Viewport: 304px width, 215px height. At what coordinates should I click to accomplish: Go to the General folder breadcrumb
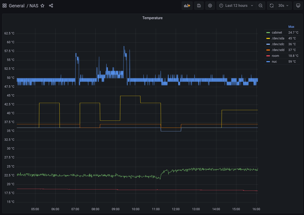pyautogui.click(x=17, y=6)
